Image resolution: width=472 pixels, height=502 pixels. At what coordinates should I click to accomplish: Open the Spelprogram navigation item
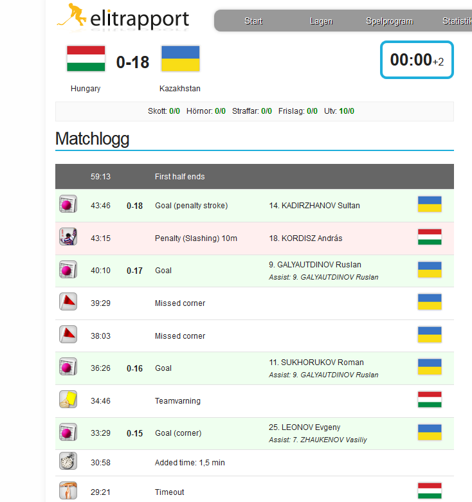point(390,21)
